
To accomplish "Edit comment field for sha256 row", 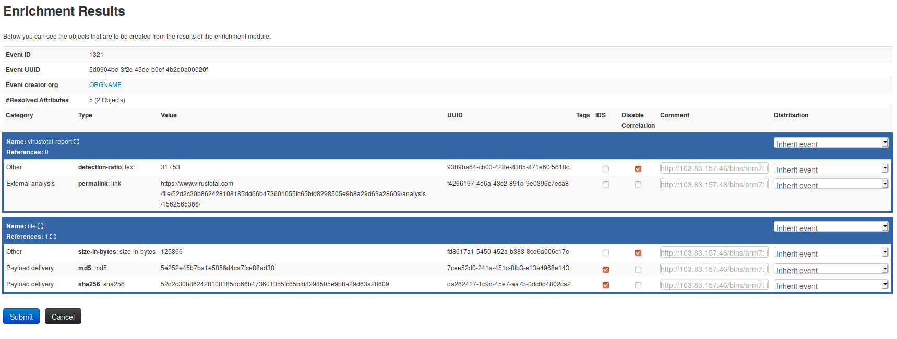I will point(714,285).
